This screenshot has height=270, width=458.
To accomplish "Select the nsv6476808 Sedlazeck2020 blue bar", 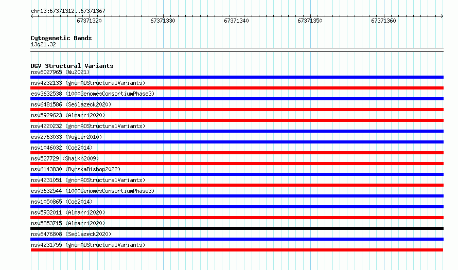I will (237, 239).
